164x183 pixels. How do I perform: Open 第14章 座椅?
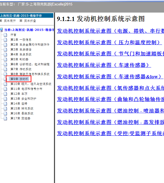tap(19, 104)
